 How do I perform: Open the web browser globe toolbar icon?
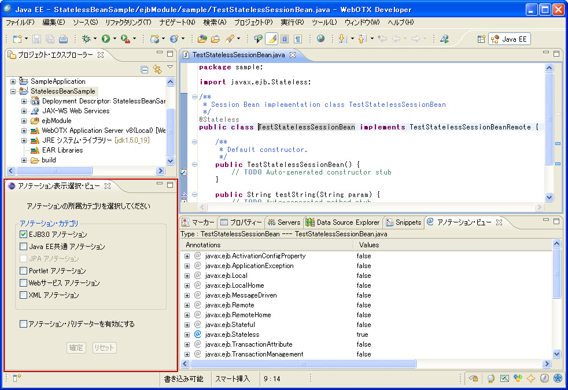point(320,39)
